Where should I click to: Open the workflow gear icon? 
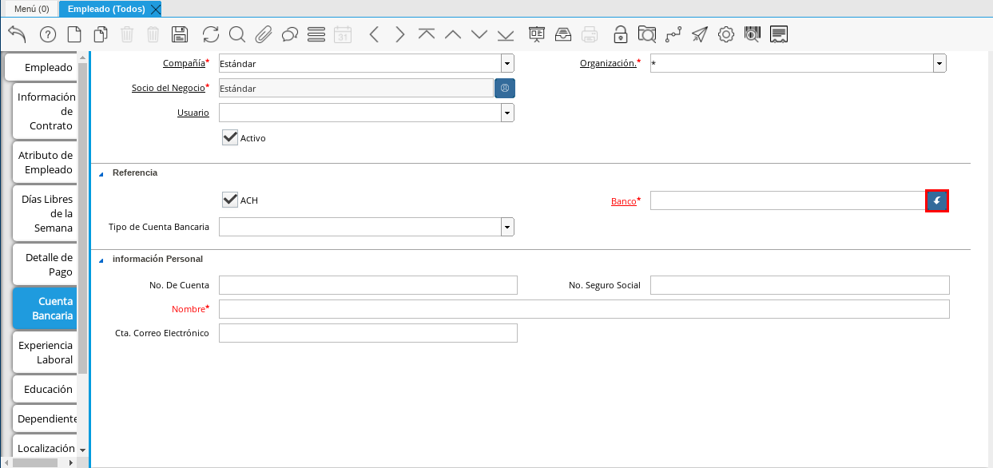coord(725,34)
